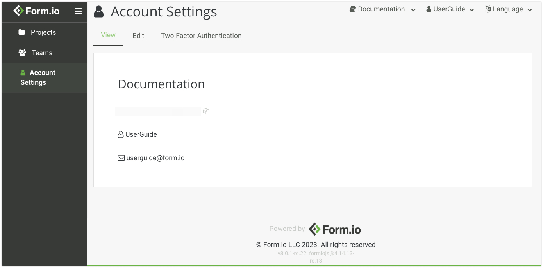Click the Projects folder icon

22,32
